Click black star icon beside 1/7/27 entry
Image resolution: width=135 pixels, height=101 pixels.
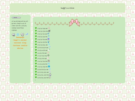(48, 55)
